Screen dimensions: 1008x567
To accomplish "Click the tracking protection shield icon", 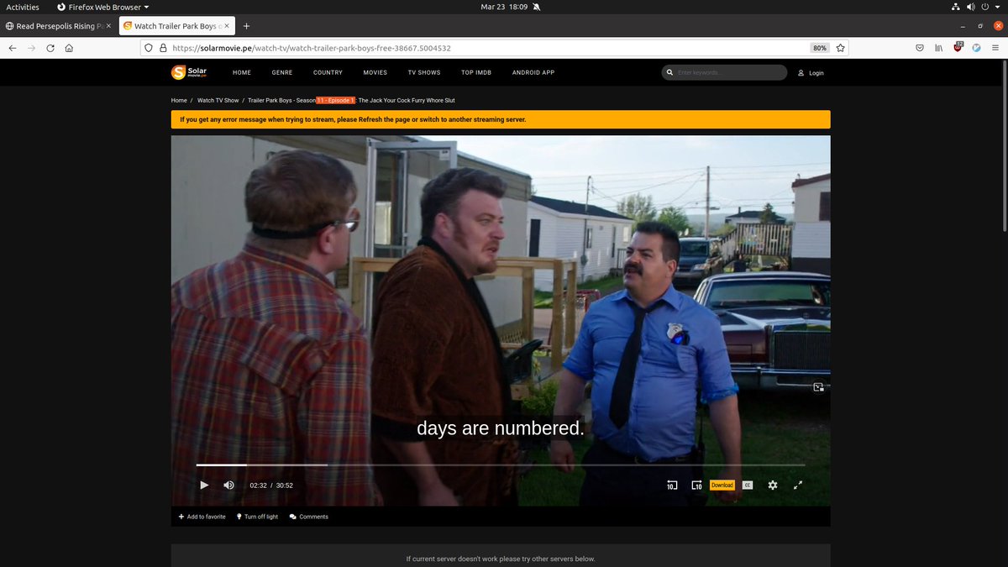I will pos(149,48).
